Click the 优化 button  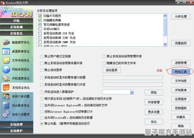pyautogui.click(x=154, y=122)
